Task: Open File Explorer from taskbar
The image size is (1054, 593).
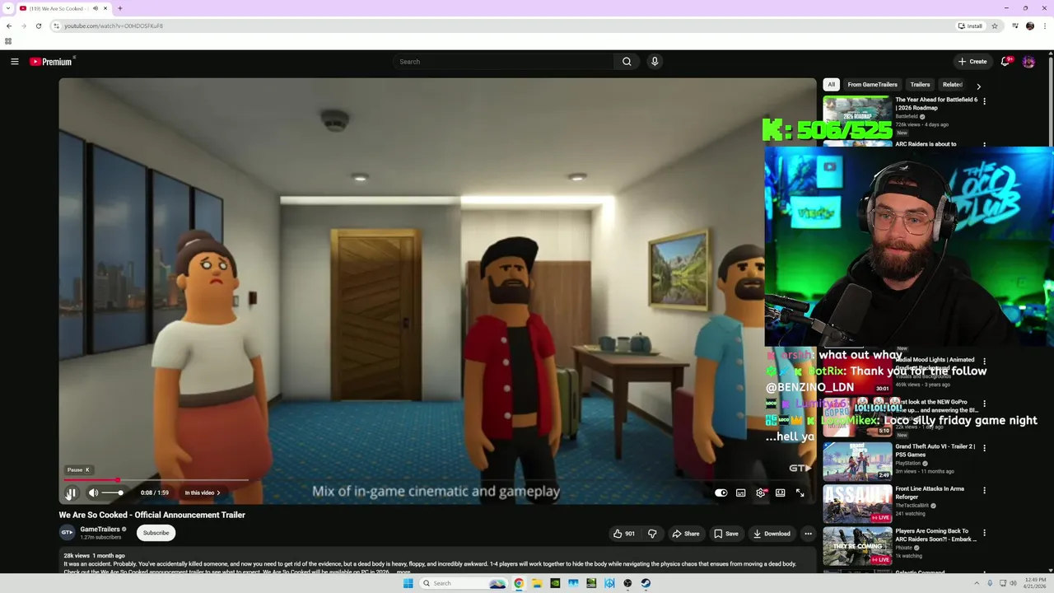Action: point(537,583)
